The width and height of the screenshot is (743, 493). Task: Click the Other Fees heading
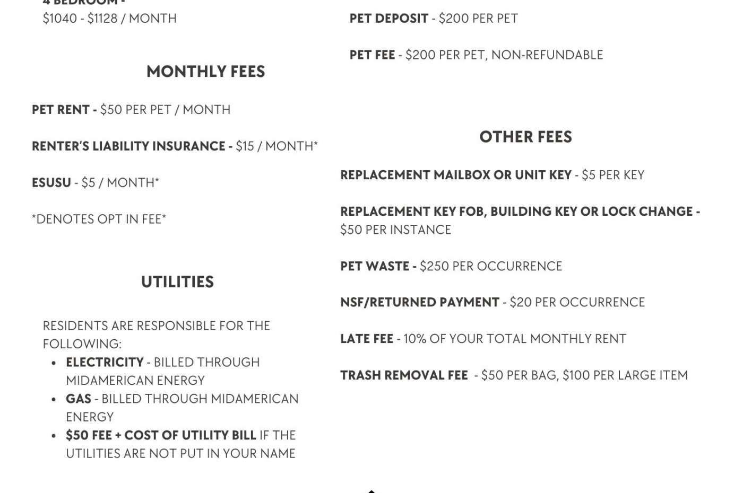(525, 137)
